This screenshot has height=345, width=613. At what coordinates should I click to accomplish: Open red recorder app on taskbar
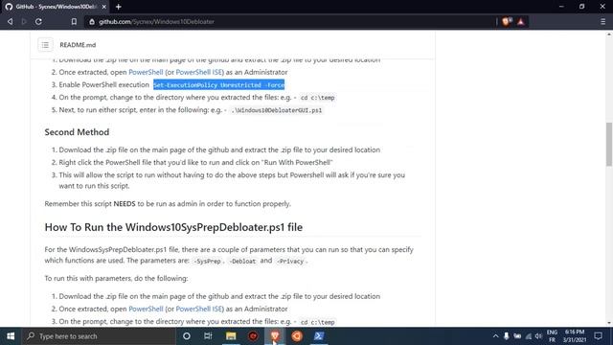point(253,336)
